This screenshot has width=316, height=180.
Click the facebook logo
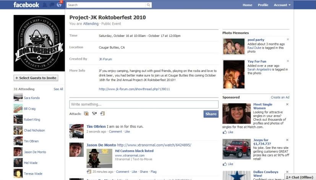(26, 5)
